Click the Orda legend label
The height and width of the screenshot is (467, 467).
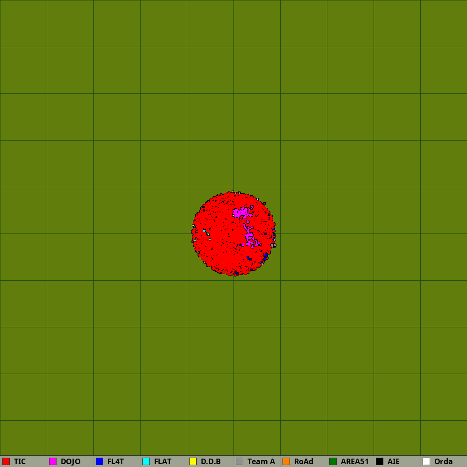(443, 461)
